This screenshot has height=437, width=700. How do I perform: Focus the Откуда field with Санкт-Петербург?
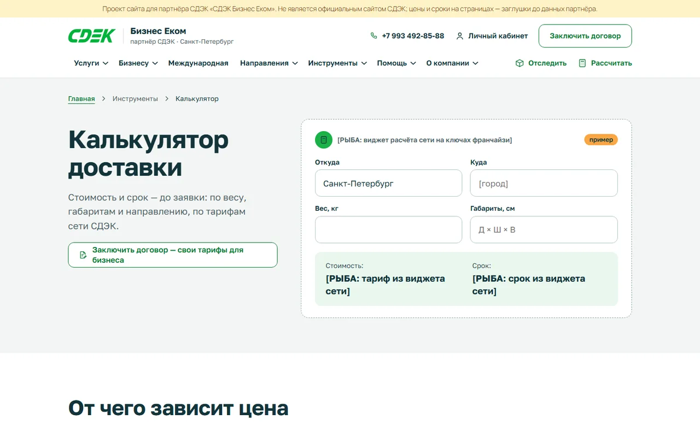pos(388,183)
